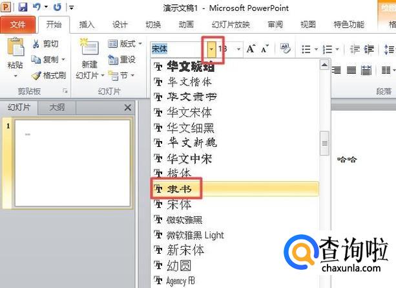Click the Decrease Indent icon
Screen dimensions: 396x288
point(354,49)
